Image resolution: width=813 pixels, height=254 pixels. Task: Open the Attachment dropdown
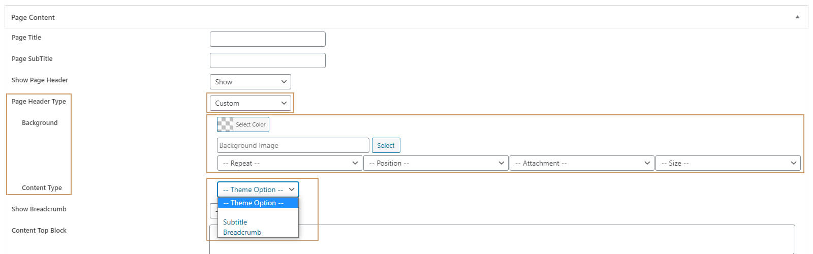click(x=581, y=163)
